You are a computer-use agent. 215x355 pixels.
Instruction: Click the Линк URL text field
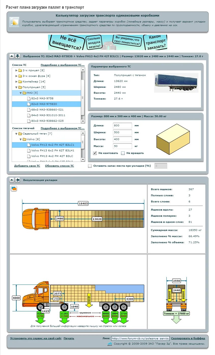(140, 339)
